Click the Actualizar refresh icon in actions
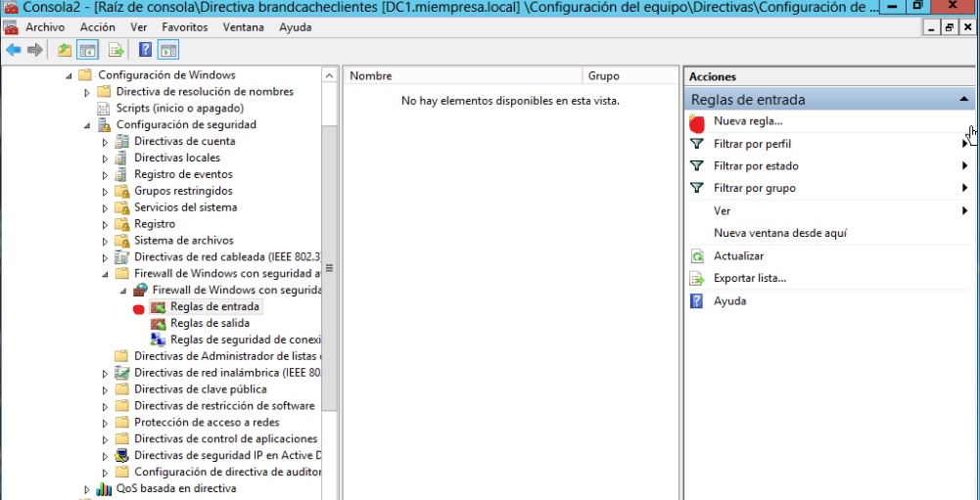 click(x=697, y=256)
